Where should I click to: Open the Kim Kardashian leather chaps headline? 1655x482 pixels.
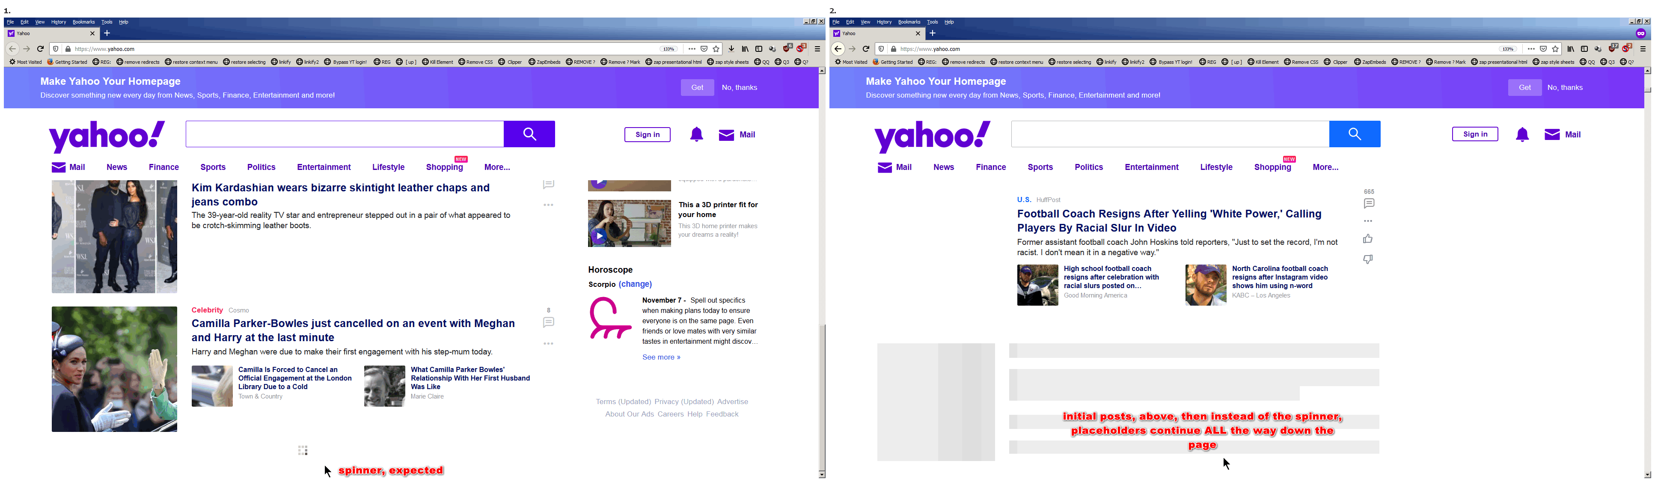click(x=341, y=195)
